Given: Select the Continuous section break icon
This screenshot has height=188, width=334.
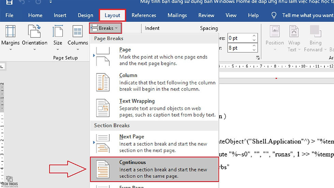Looking at the screenshot, I should 103,169.
